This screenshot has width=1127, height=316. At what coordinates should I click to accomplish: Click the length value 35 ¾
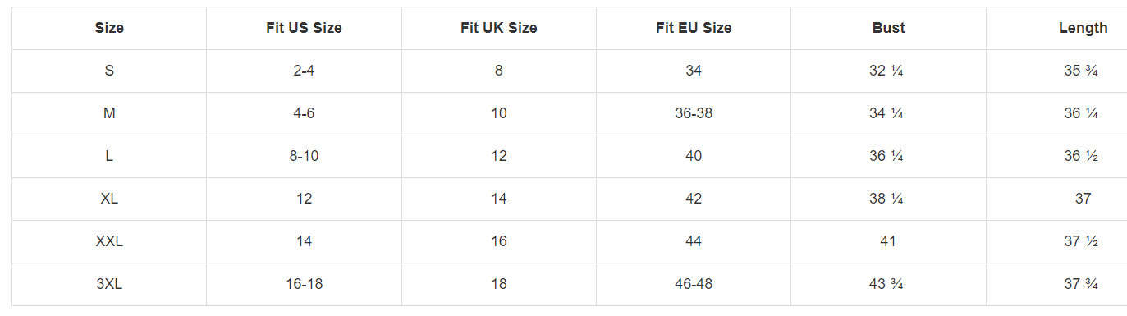[x=1081, y=71]
